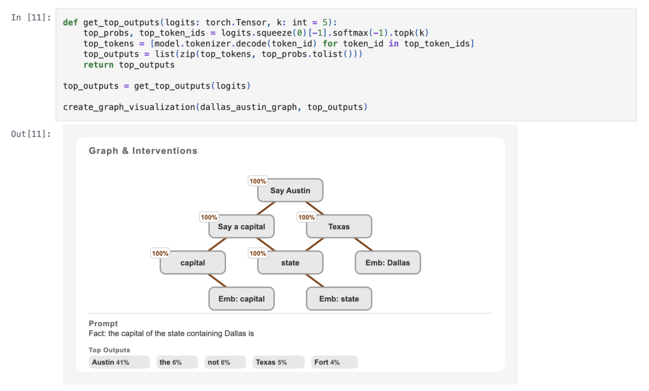The height and width of the screenshot is (391, 649).
Task: Click the "Texas" node in the graph
Action: click(x=339, y=227)
